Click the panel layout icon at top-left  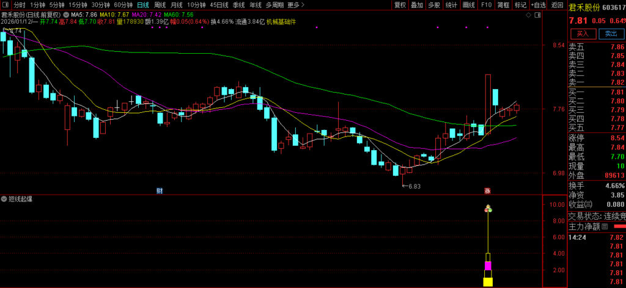point(6,4)
